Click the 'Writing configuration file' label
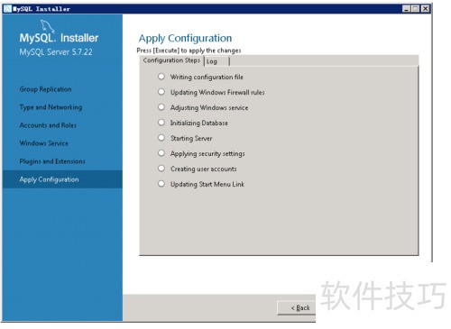Screen dimensions: 451x329 click(207, 77)
